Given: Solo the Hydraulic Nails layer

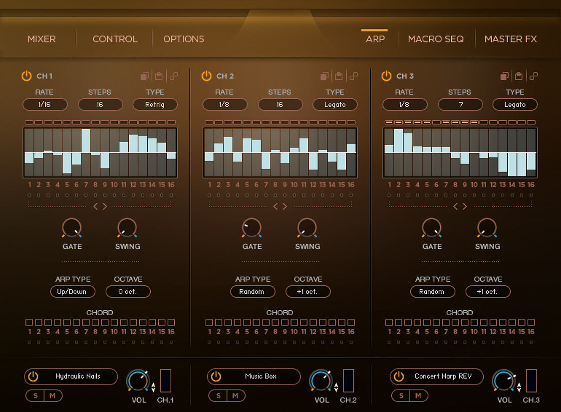Looking at the screenshot, I should pyautogui.click(x=35, y=396).
